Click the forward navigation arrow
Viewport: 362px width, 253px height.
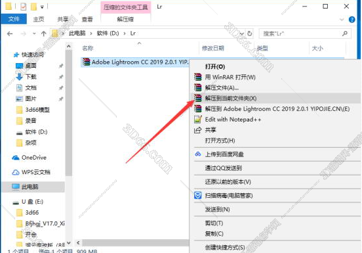[x=24, y=34]
